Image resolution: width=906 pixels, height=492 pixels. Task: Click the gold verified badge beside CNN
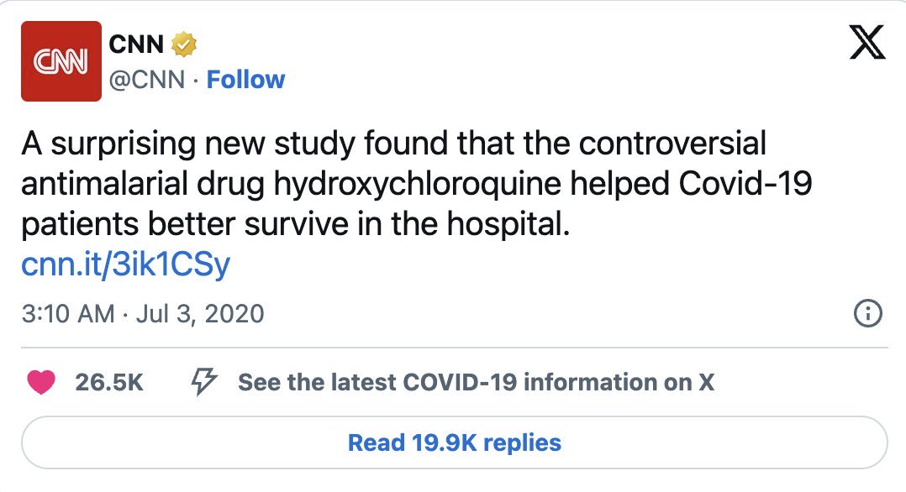pos(184,44)
